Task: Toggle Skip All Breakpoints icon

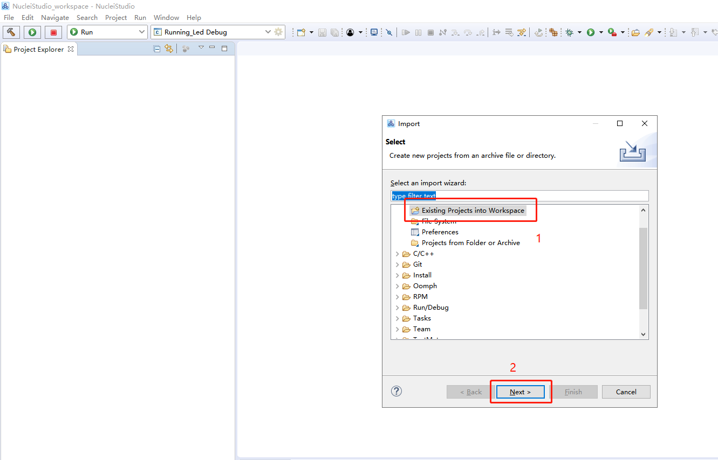Action: [x=389, y=32]
